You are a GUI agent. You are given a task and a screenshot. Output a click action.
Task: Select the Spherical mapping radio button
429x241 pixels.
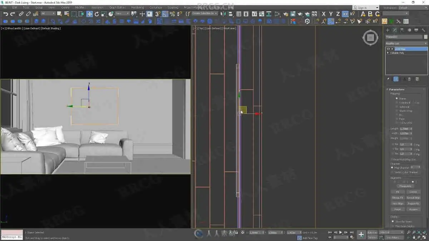tap(396, 107)
